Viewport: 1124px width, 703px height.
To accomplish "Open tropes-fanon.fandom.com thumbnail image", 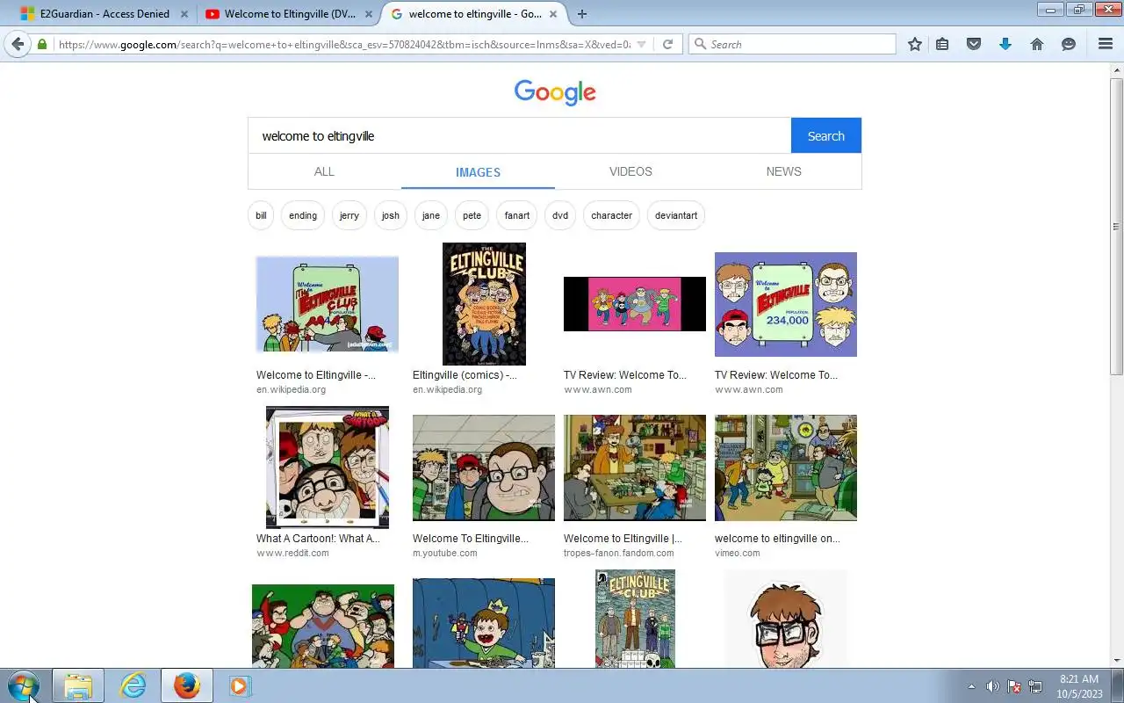I will point(635,467).
